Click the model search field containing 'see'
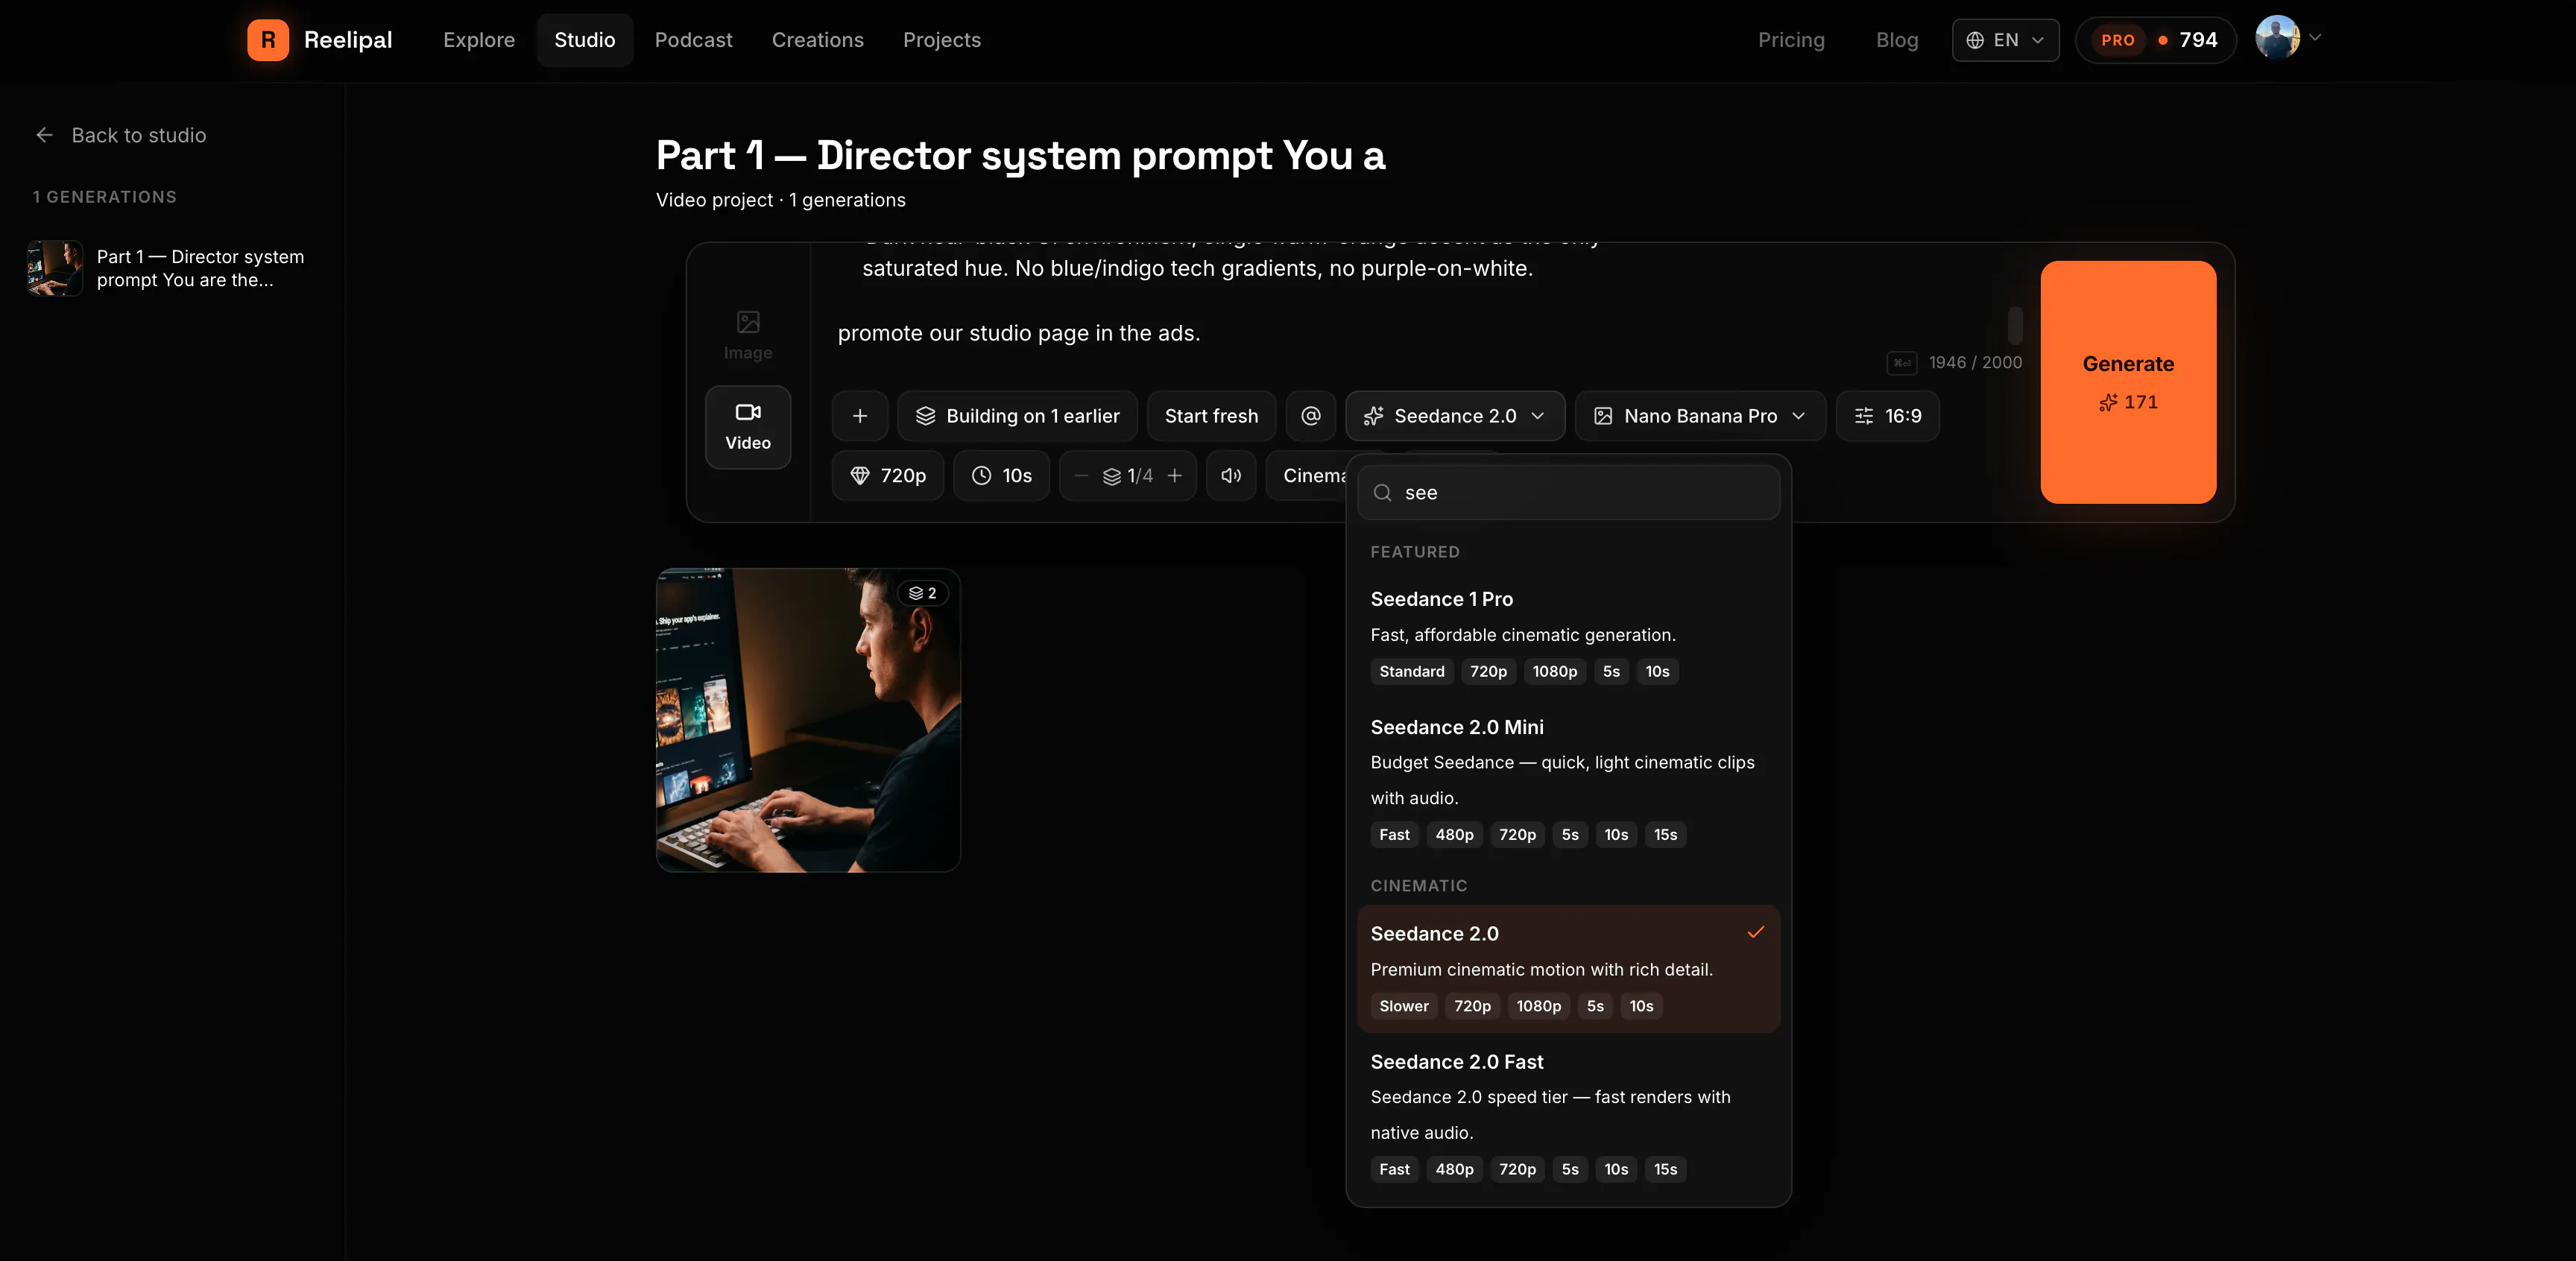This screenshot has width=2576, height=1261. (1568, 493)
